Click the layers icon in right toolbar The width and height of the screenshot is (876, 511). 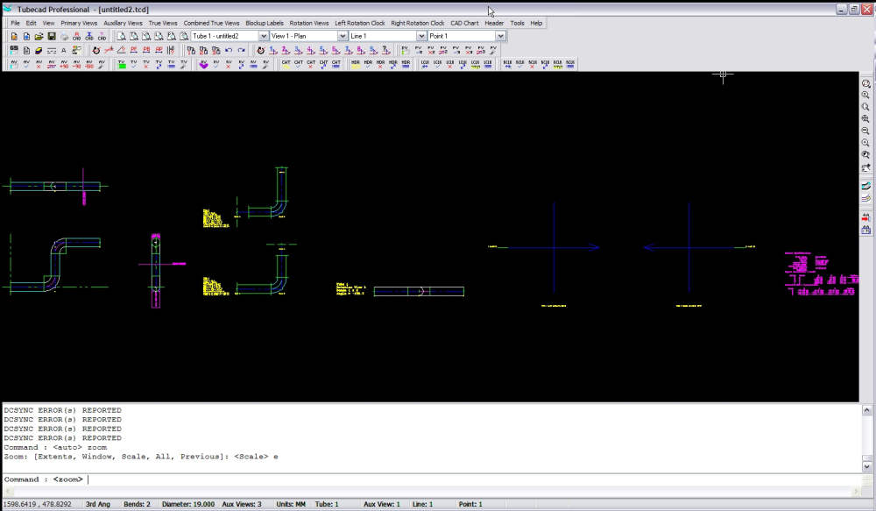[866, 186]
